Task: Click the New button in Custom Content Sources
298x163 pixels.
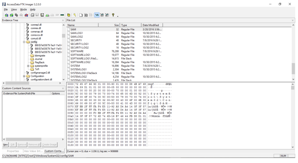Action: 6,144
